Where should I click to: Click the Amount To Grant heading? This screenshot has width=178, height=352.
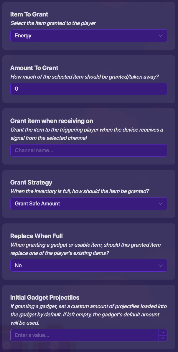[34, 68]
